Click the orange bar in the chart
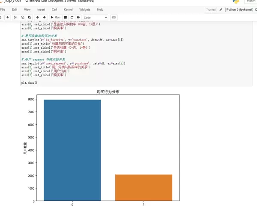The height and width of the screenshot is (206, 257). pos(143,187)
